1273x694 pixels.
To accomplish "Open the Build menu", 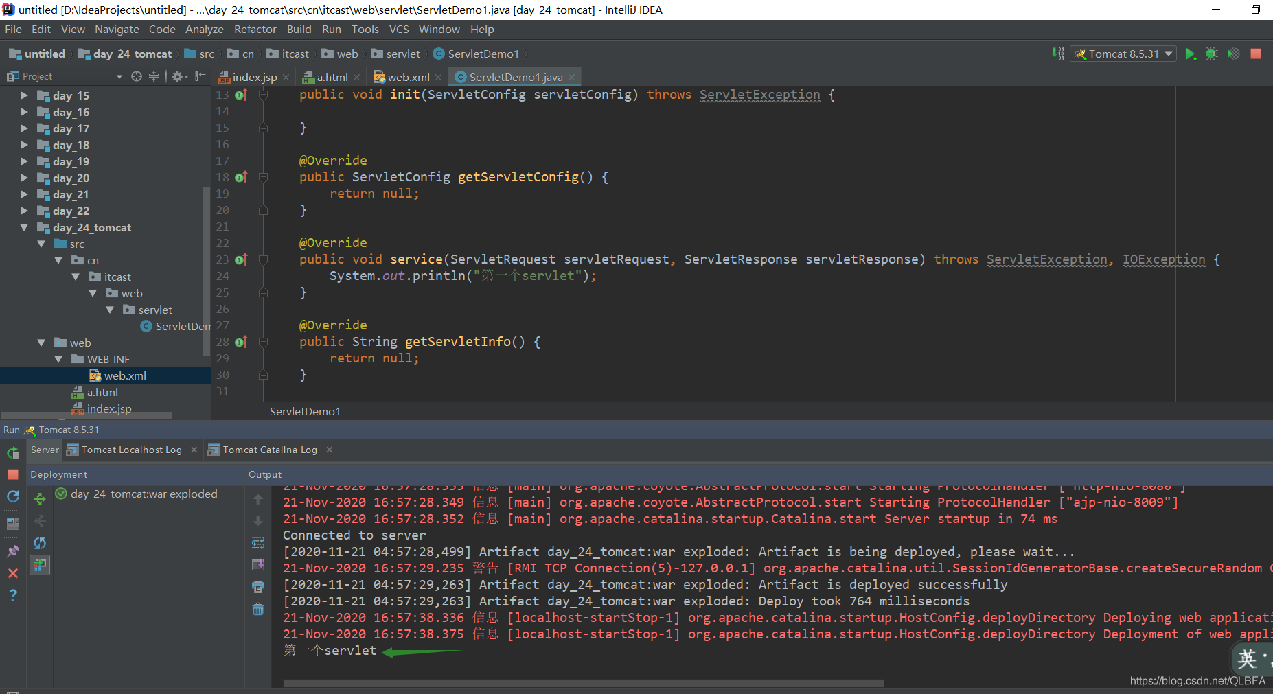I will 299,29.
